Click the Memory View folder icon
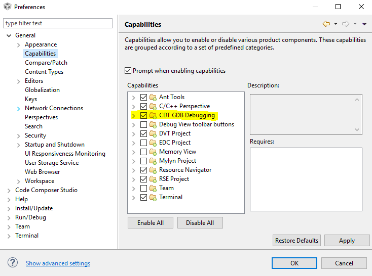 (153, 152)
